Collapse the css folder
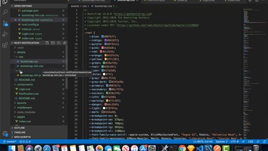This screenshot has width=268, height=151. pos(21,57)
